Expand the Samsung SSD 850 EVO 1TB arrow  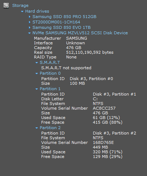(x=30, y=28)
